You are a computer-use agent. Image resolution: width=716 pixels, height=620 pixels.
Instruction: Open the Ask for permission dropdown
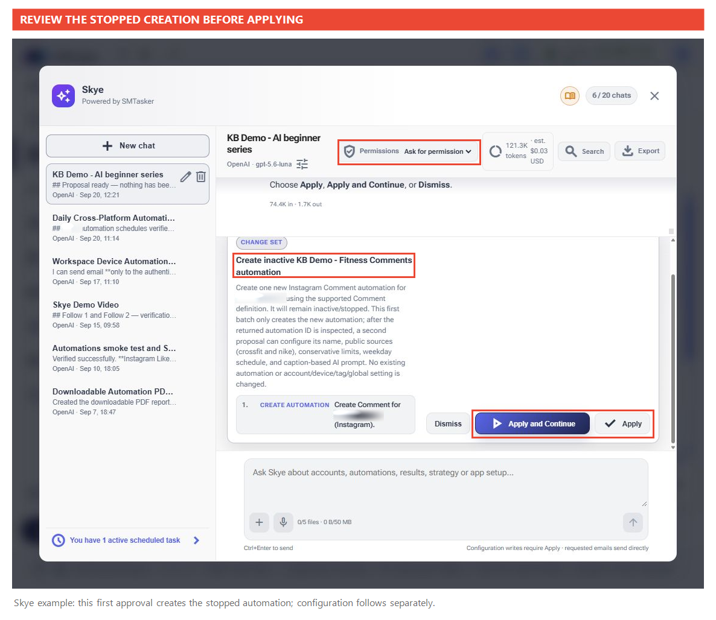click(438, 151)
